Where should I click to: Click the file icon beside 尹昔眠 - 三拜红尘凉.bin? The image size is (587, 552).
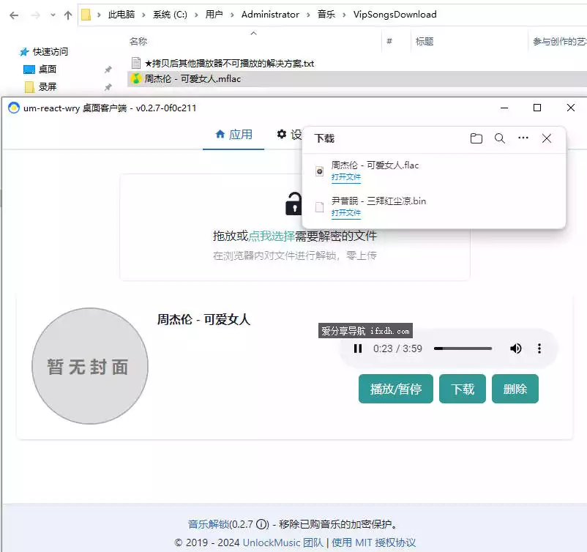[320, 206]
